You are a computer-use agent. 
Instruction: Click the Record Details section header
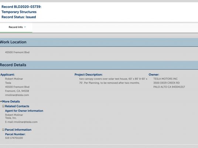99,65
